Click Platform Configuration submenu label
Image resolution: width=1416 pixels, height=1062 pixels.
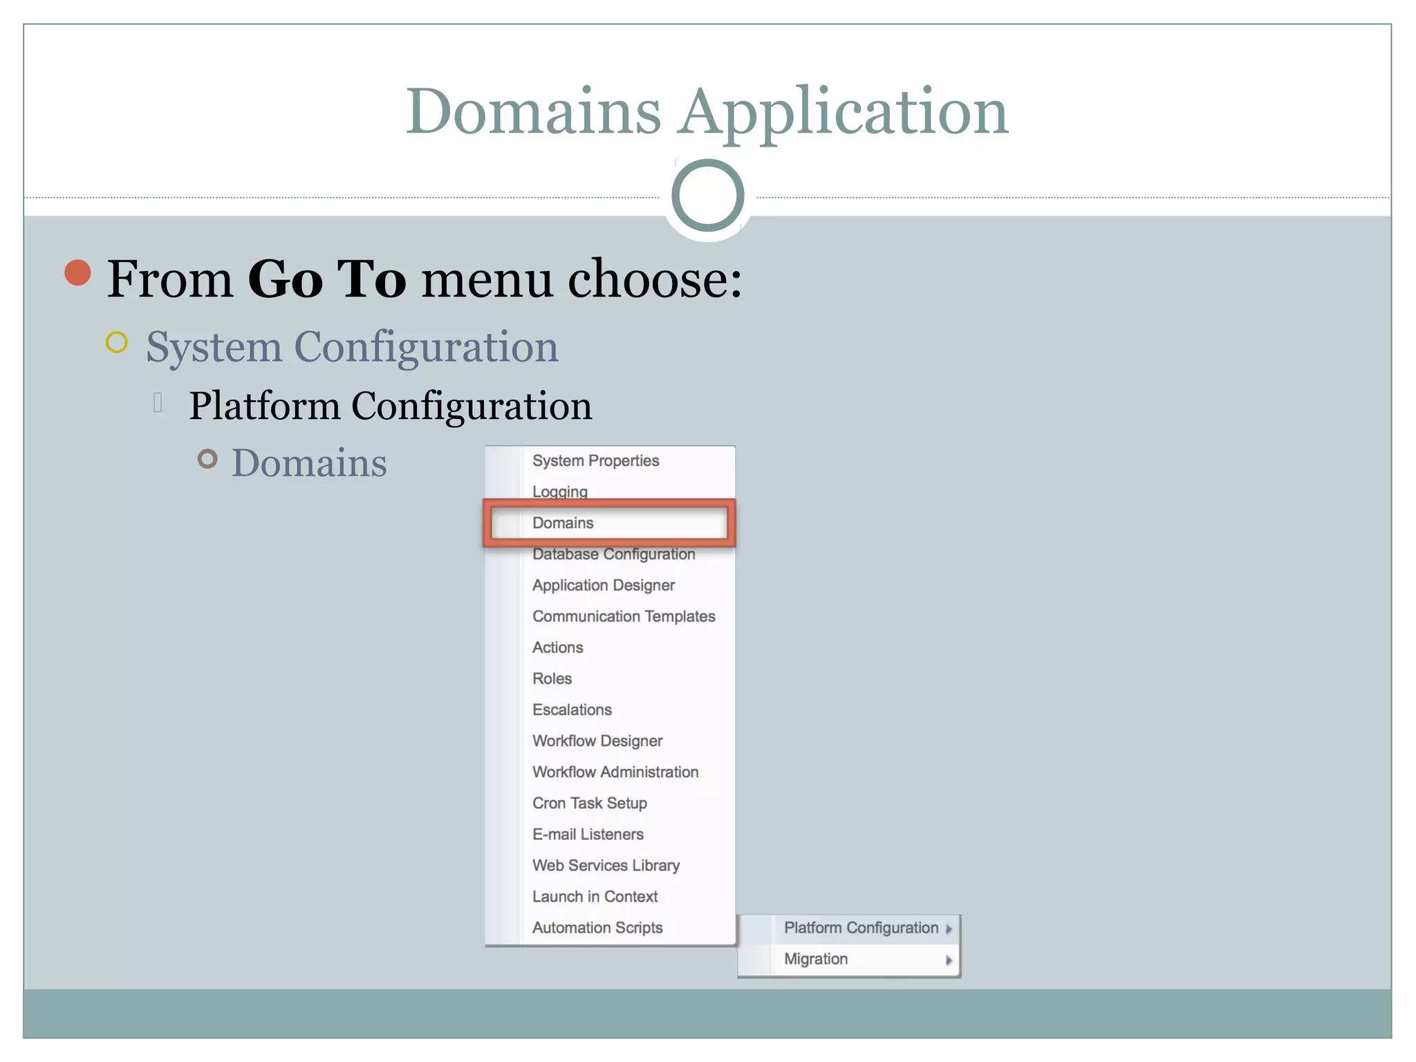[x=861, y=928]
